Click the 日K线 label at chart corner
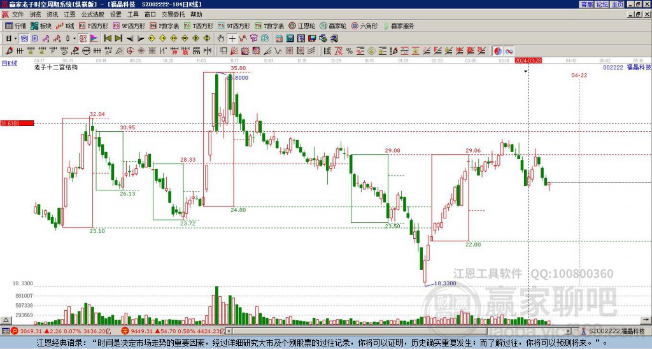This screenshot has height=349, width=652. tap(9, 64)
